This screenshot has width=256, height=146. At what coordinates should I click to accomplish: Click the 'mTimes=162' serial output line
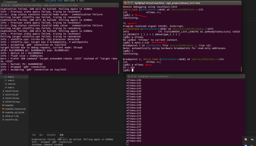point(134,141)
